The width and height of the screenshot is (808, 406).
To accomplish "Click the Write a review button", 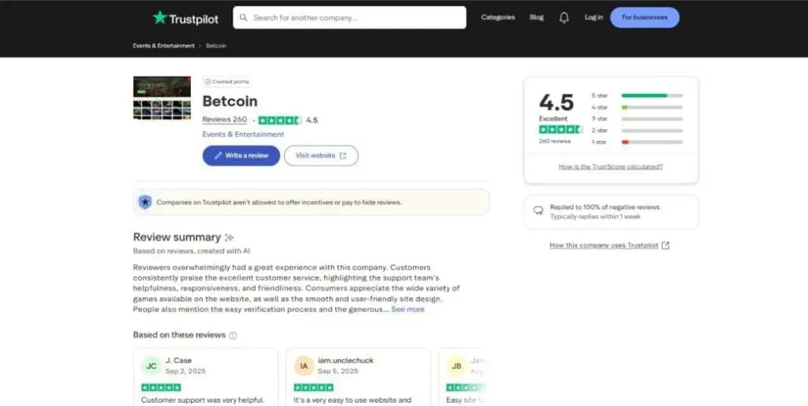I will [241, 155].
